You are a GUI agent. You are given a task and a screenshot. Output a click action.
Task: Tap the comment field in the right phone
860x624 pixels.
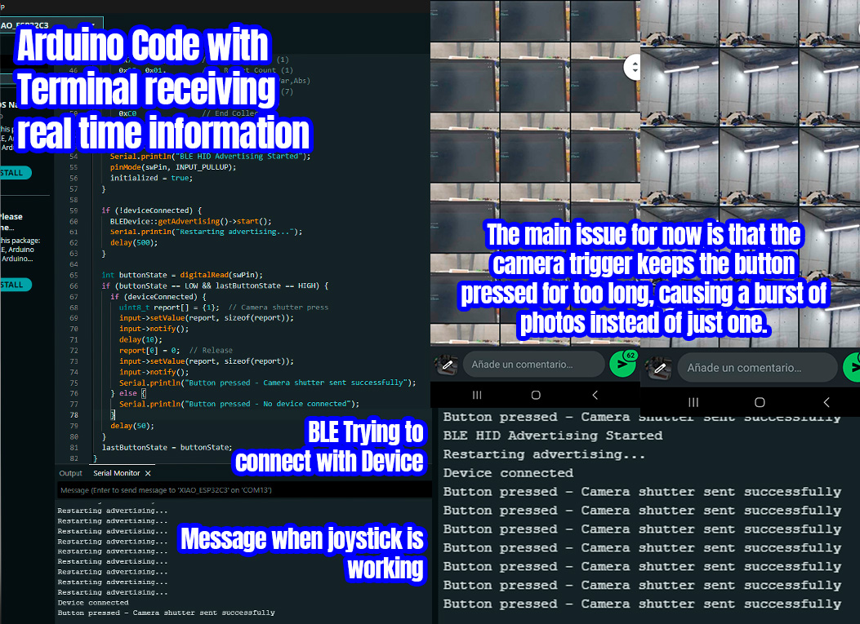758,368
